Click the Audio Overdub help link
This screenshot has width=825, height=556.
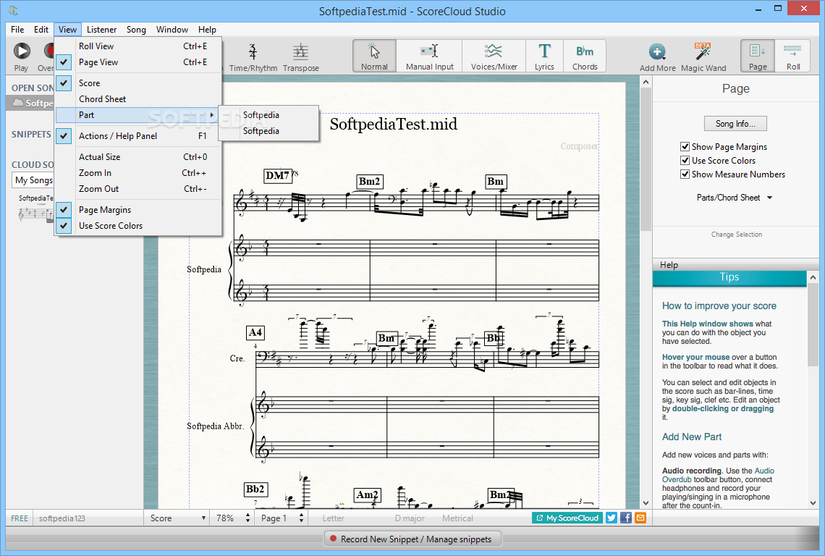click(718, 476)
